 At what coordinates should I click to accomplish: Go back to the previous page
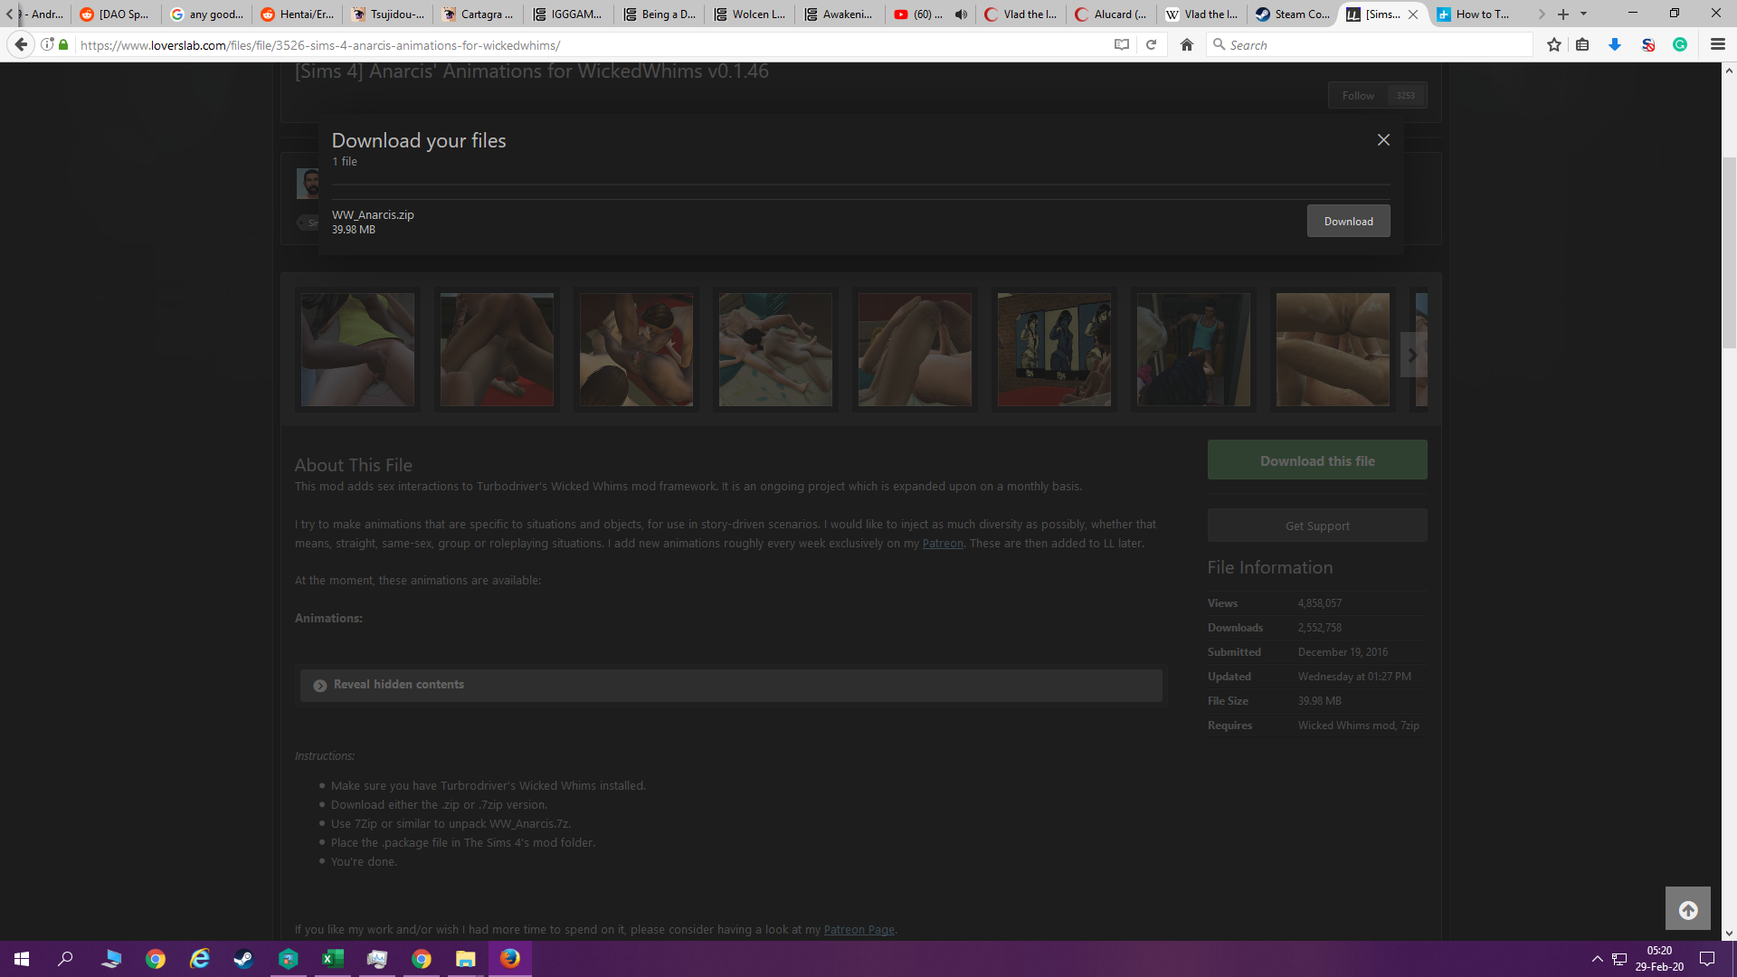click(x=21, y=44)
